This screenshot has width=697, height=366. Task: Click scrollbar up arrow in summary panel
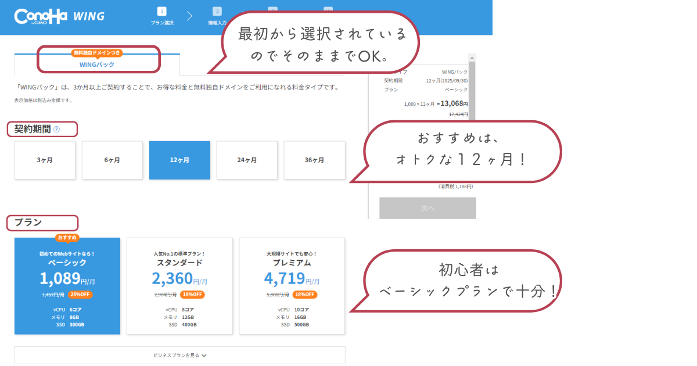point(472,58)
